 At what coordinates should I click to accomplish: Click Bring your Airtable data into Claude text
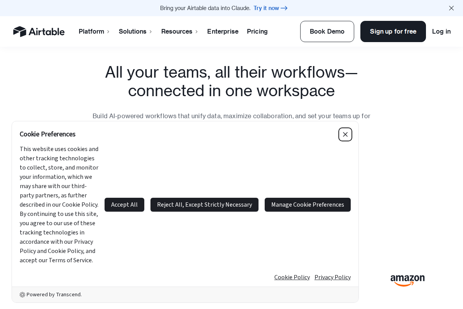[205, 8]
